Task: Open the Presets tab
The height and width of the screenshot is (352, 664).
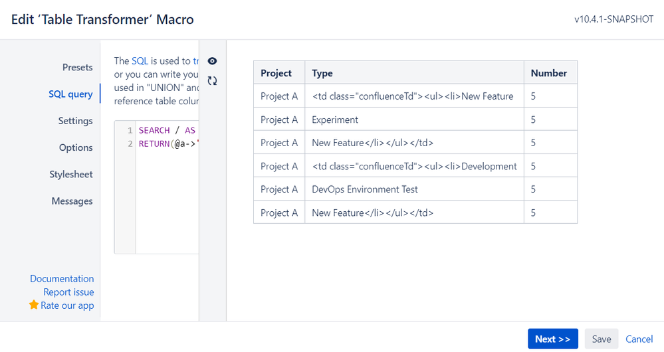Action: point(77,67)
